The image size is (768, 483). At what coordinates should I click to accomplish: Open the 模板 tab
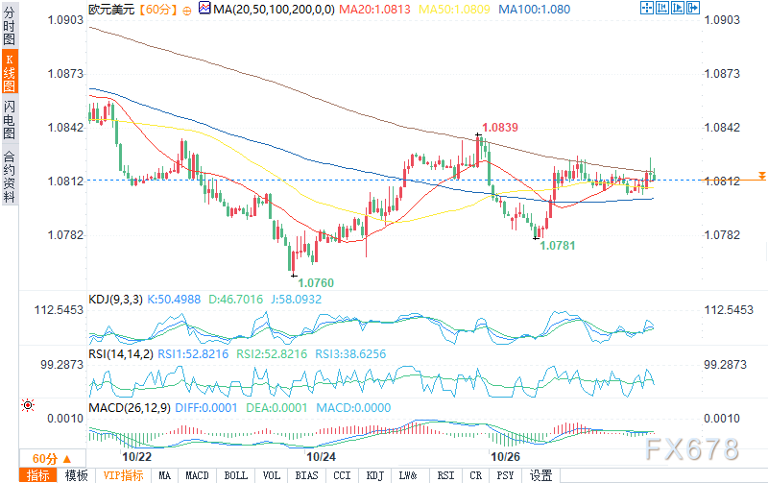pyautogui.click(x=77, y=475)
